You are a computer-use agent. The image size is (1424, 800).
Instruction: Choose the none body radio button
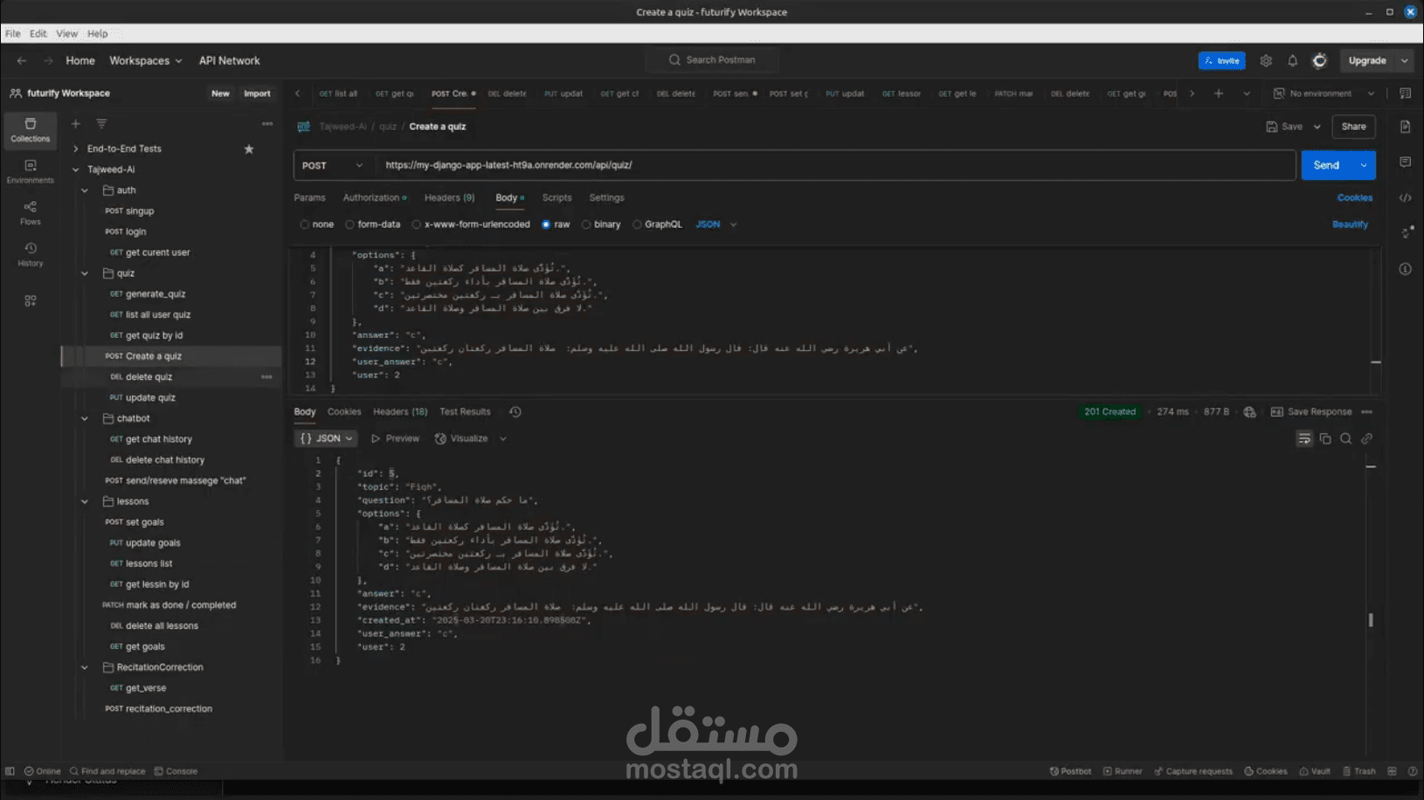[x=305, y=224]
